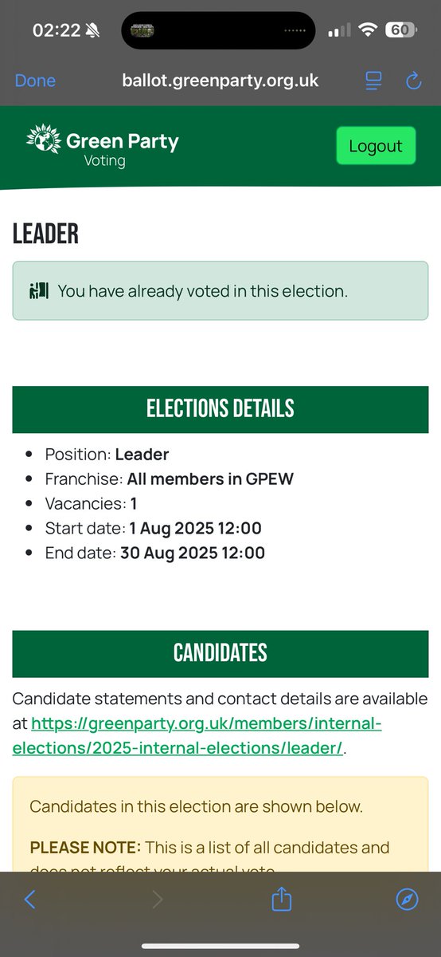441x957 pixels.
Task: Tap the already voted notice banner
Action: [x=220, y=291]
